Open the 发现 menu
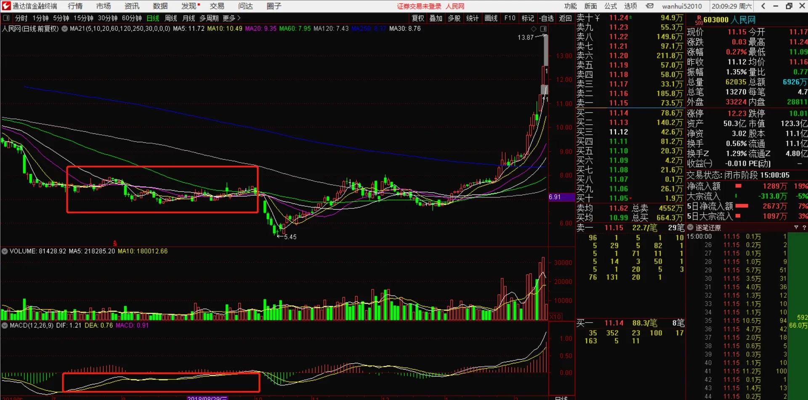 pos(189,6)
